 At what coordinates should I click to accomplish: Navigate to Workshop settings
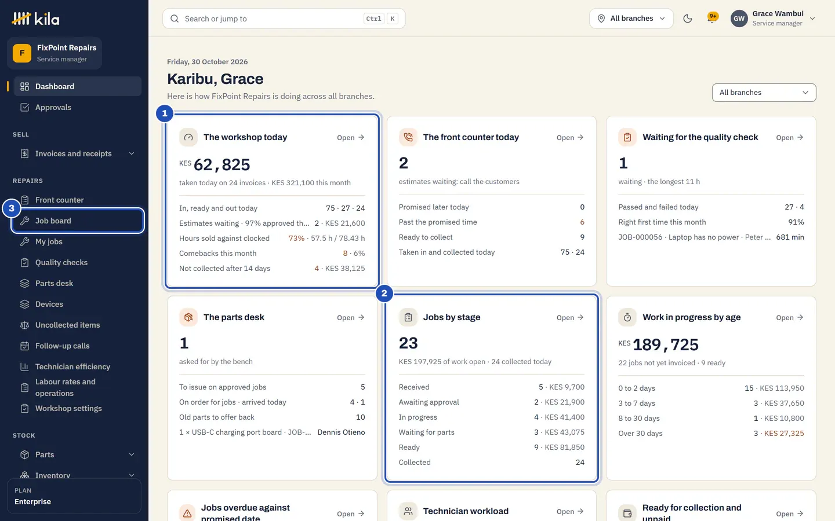(x=77, y=408)
